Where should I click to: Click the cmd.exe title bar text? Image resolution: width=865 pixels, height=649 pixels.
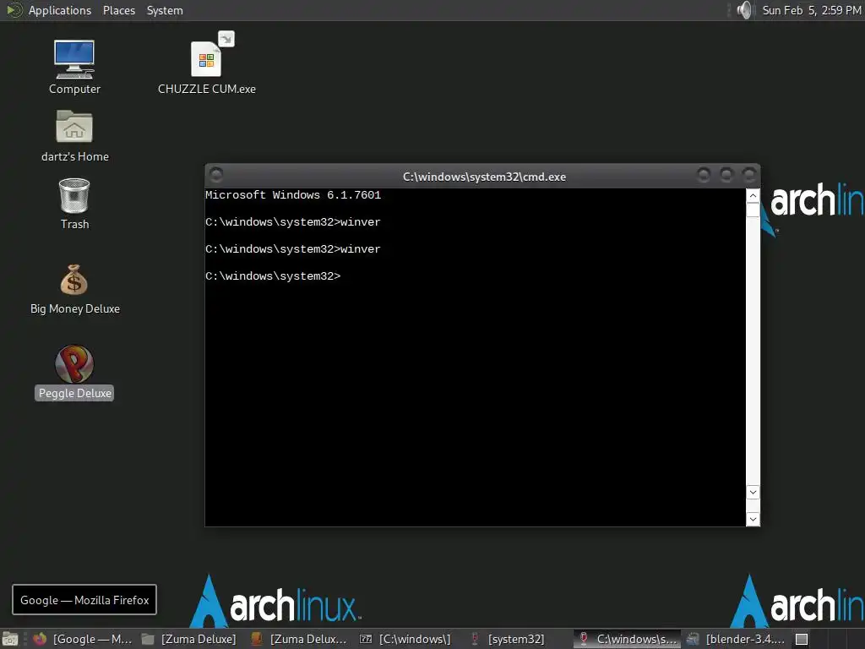coord(484,177)
